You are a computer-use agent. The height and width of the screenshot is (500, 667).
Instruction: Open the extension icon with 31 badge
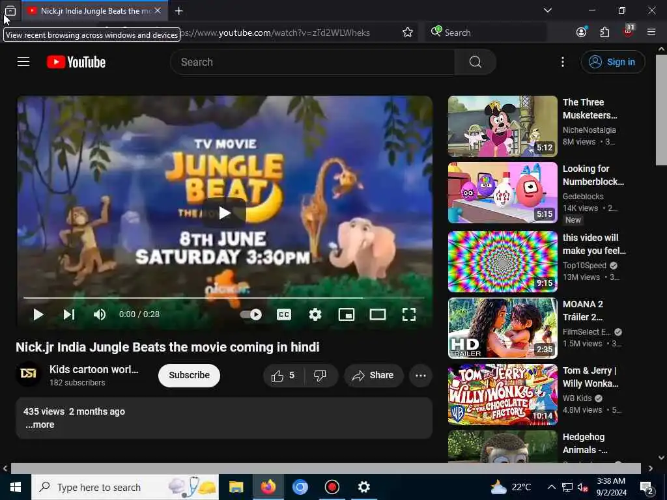coord(629,31)
